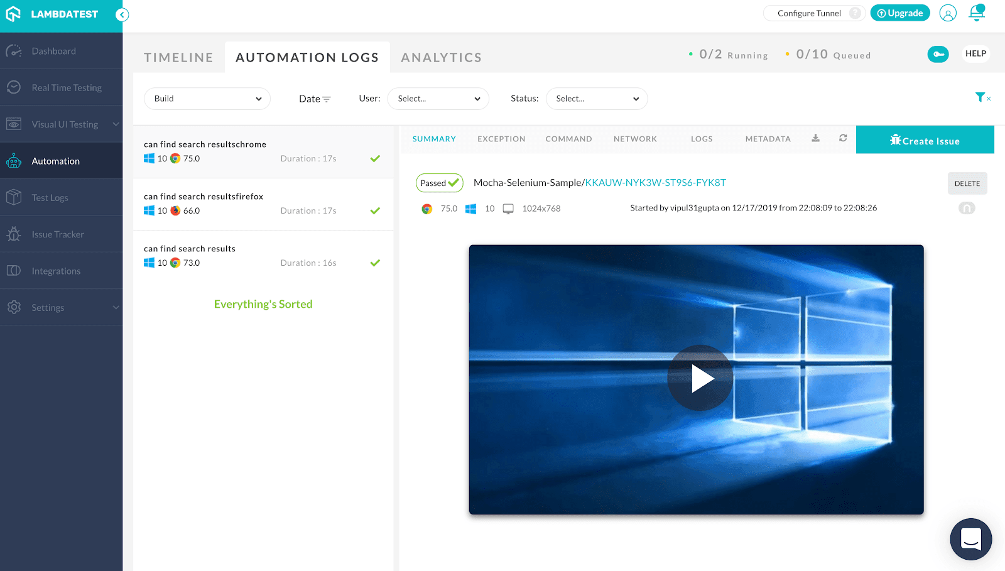This screenshot has height=571, width=1005.
Task: Open the user profile icon
Action: click(x=948, y=13)
